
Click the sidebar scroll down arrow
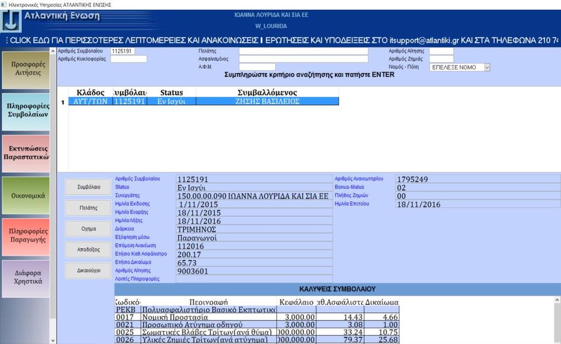(53, 340)
